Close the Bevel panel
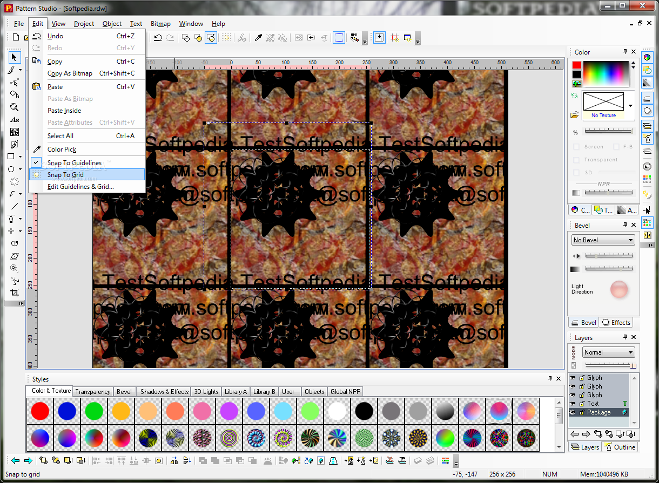Viewport: 659px width, 483px height. tap(633, 225)
